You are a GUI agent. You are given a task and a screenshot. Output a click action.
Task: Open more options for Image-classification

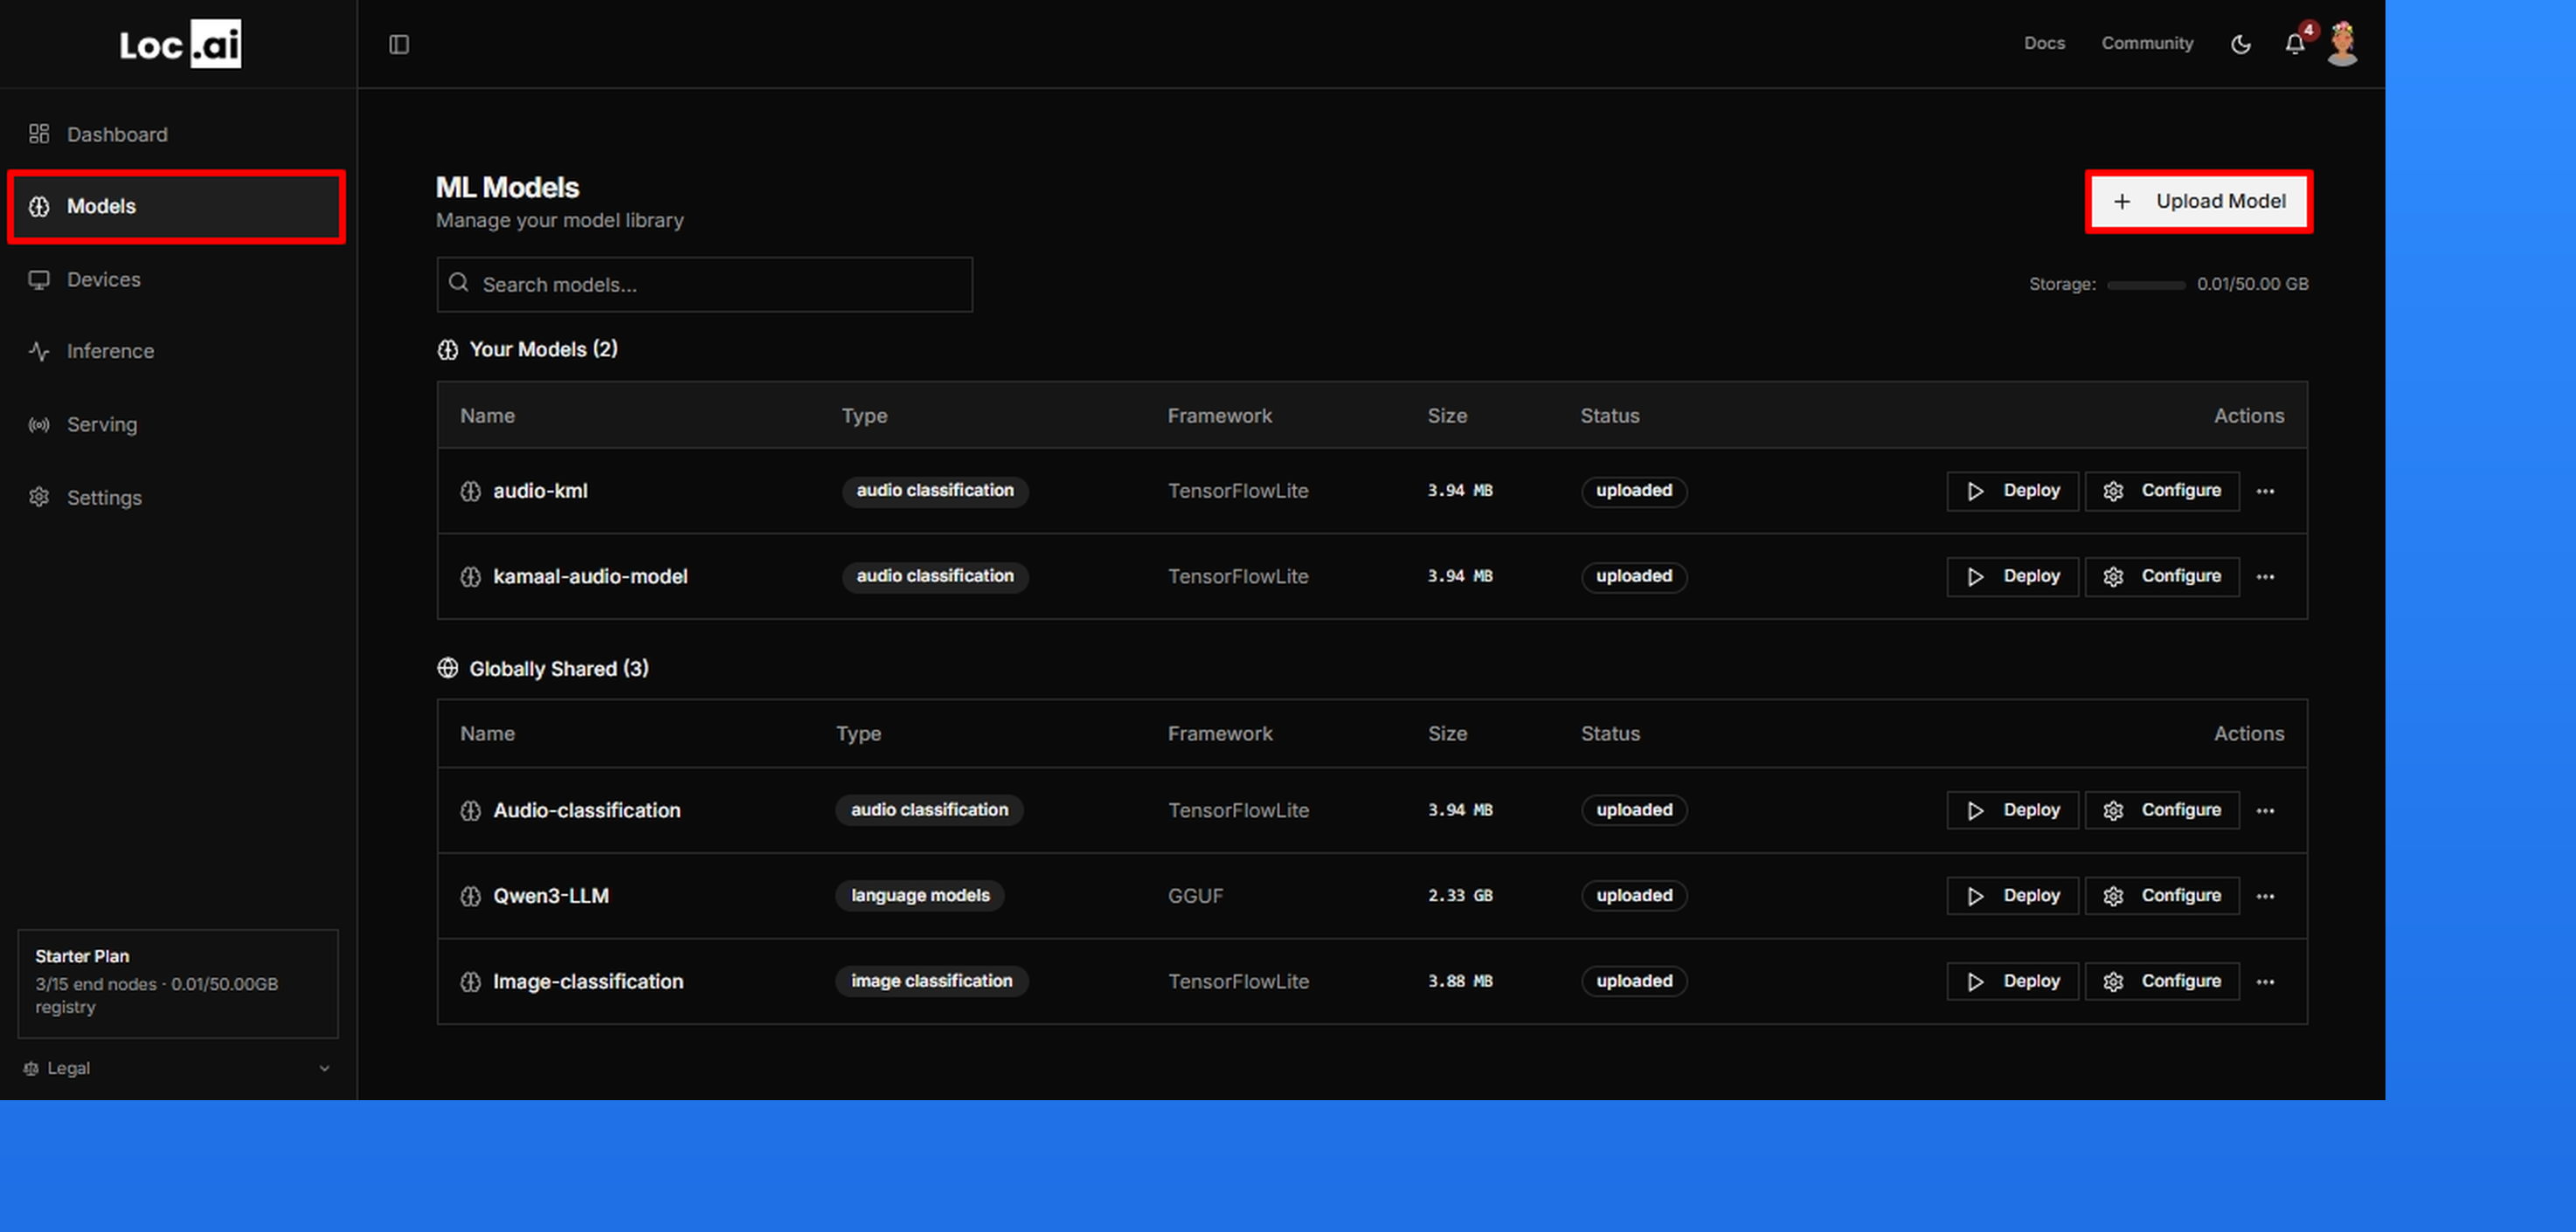click(2265, 981)
